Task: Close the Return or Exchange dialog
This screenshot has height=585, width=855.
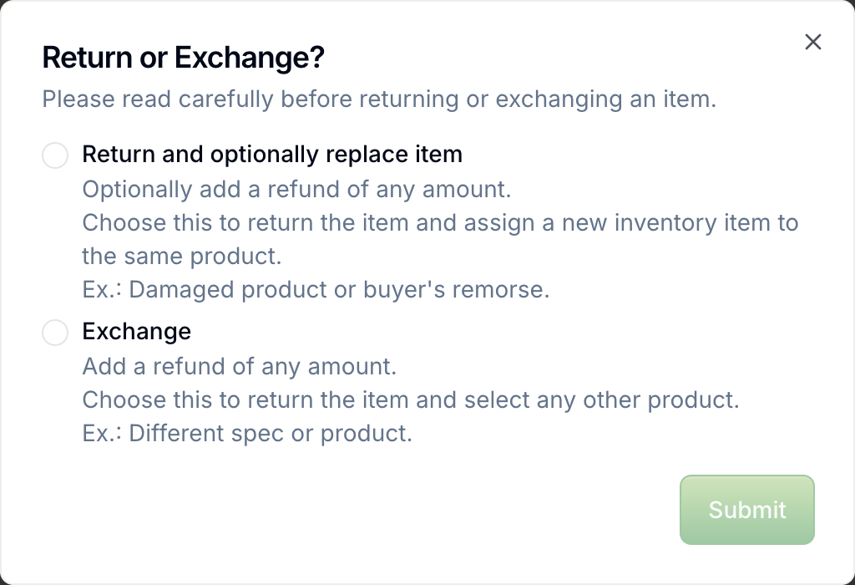Action: [813, 42]
